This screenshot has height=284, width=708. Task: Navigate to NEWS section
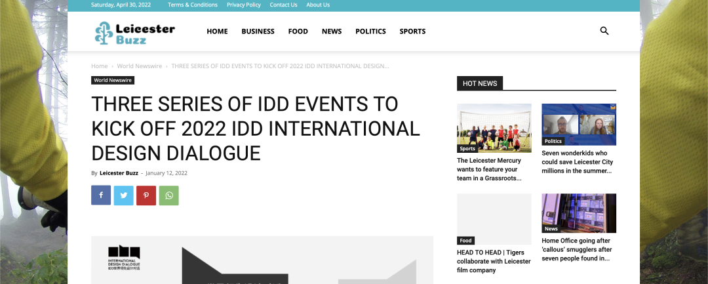click(x=332, y=31)
